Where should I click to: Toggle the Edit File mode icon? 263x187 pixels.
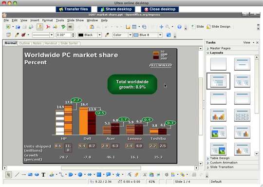tap(40, 27)
